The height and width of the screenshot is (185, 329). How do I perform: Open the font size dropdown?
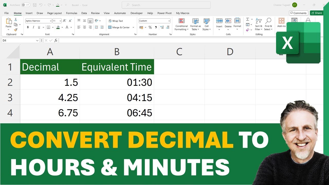click(60, 21)
